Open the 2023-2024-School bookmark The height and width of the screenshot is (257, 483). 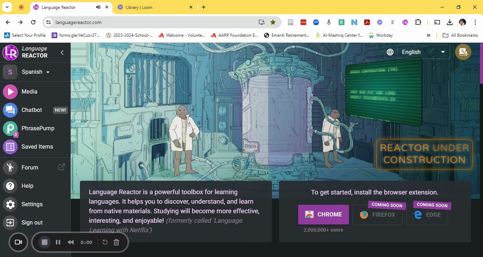[x=129, y=35]
